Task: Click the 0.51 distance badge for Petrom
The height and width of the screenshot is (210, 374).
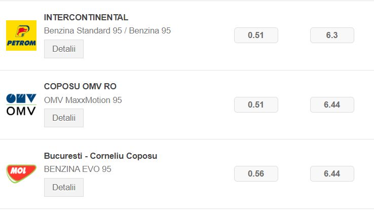Action: pos(256,36)
